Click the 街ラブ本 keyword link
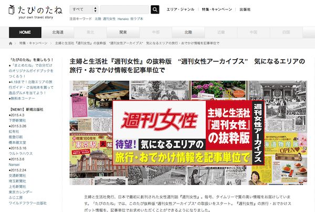 coord(136,19)
